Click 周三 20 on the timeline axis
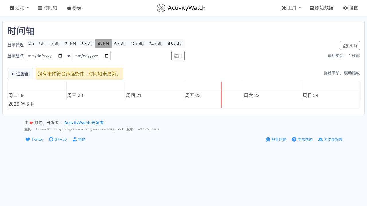This screenshot has width=367, height=206. click(75, 95)
